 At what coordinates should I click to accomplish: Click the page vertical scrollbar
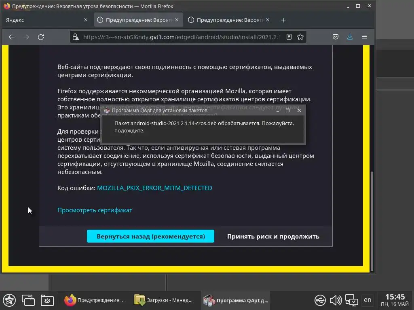372,221
